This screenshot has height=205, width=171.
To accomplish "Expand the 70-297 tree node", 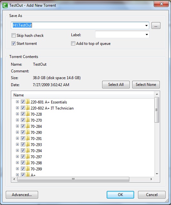I will click(x=17, y=157).
